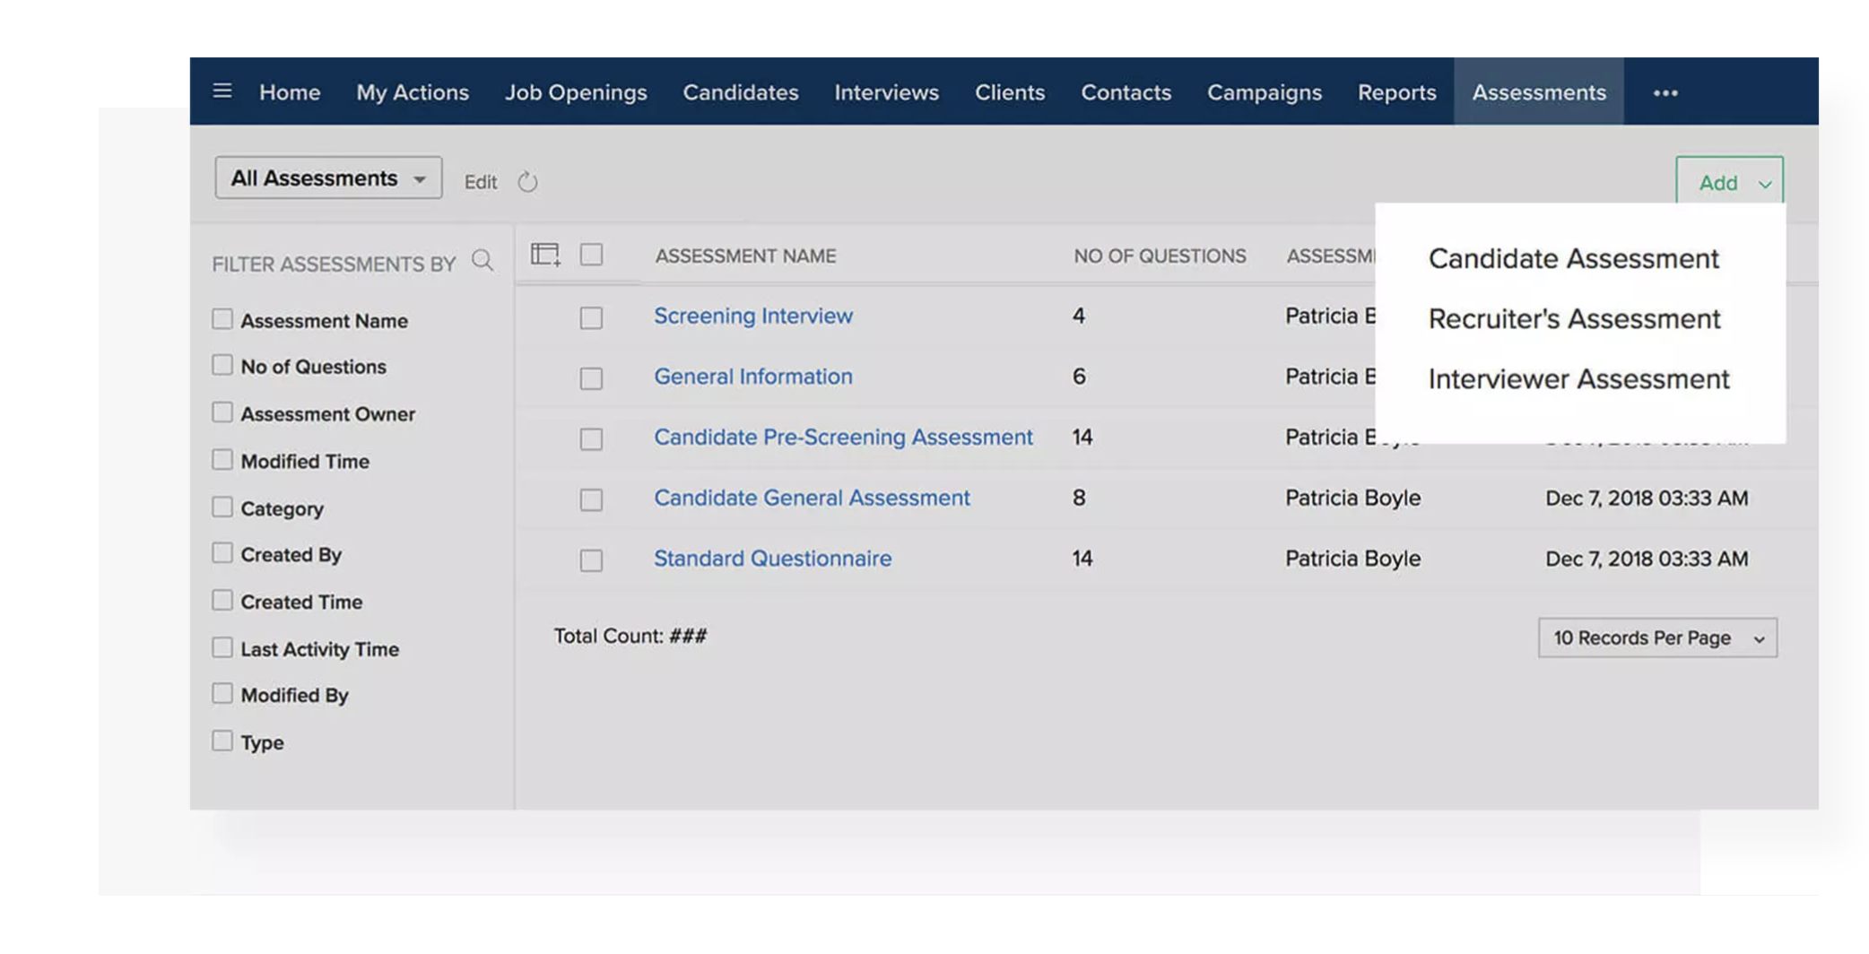Open the Campaigns tab

(x=1264, y=92)
